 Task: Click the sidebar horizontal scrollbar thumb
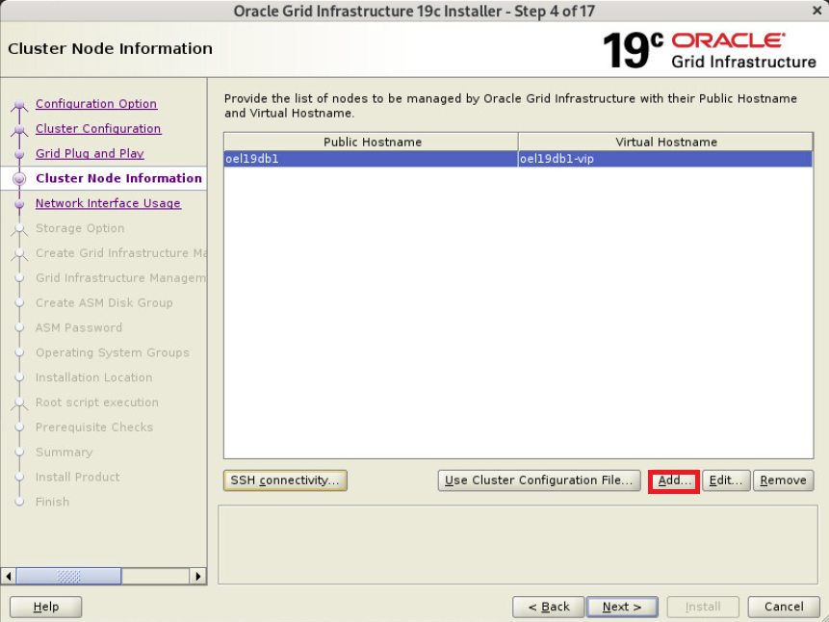(x=68, y=576)
